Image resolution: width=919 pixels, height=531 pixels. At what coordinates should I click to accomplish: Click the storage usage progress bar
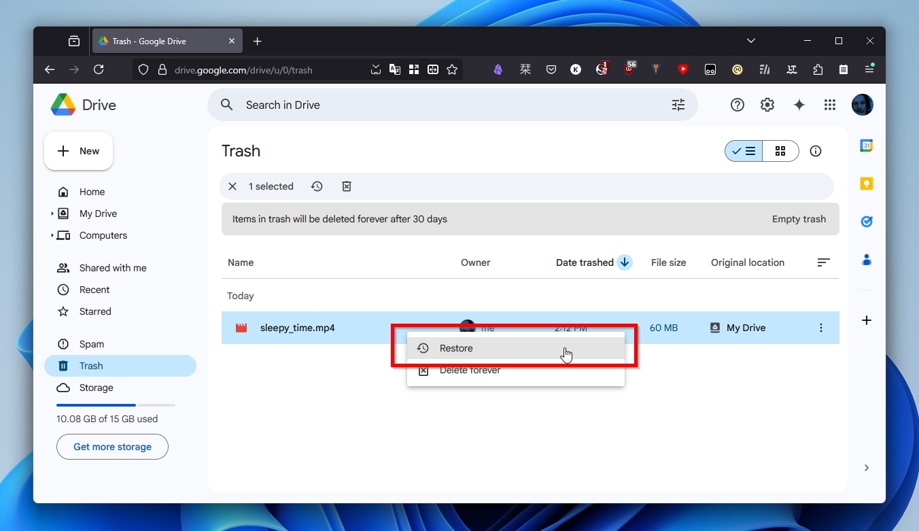(116, 405)
